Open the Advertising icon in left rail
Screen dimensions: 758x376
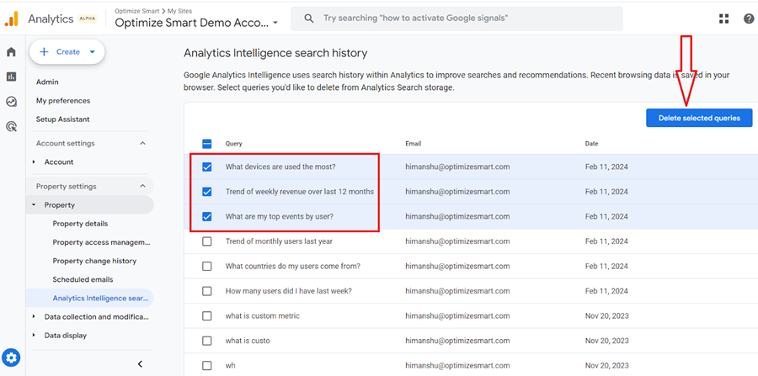click(11, 127)
